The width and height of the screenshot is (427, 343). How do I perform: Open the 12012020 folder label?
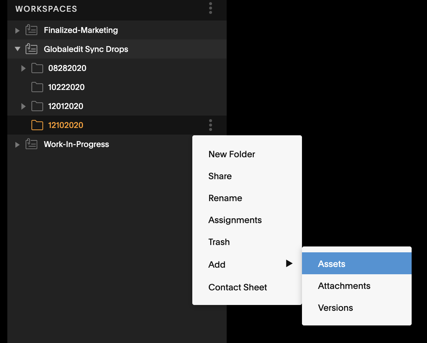tap(66, 106)
